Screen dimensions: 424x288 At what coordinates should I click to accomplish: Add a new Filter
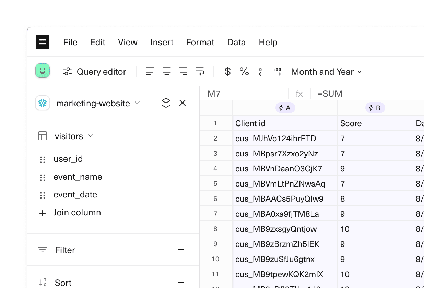181,250
